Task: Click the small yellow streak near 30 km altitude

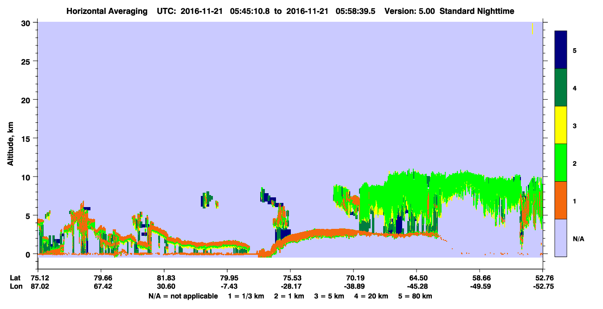Action: click(532, 28)
